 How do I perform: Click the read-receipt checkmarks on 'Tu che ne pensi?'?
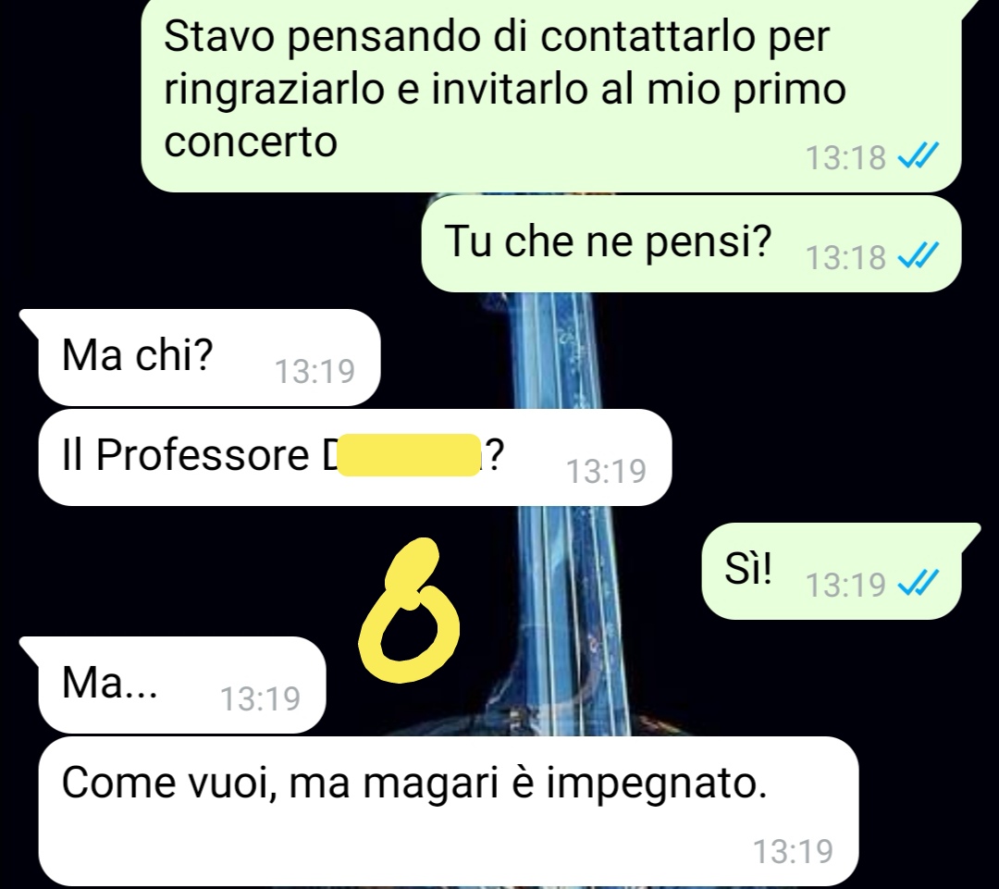pyautogui.click(x=919, y=255)
